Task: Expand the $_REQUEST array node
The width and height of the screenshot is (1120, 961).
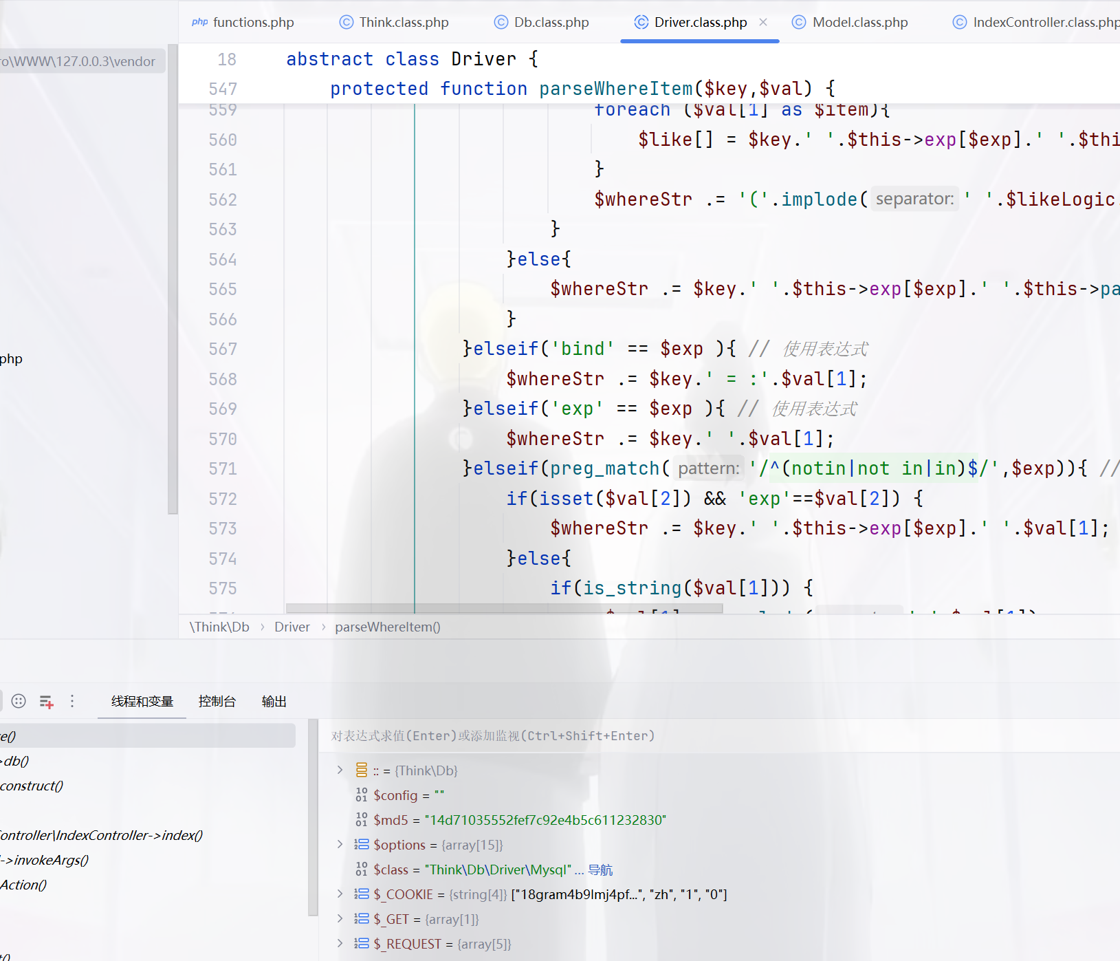Action: coord(340,943)
